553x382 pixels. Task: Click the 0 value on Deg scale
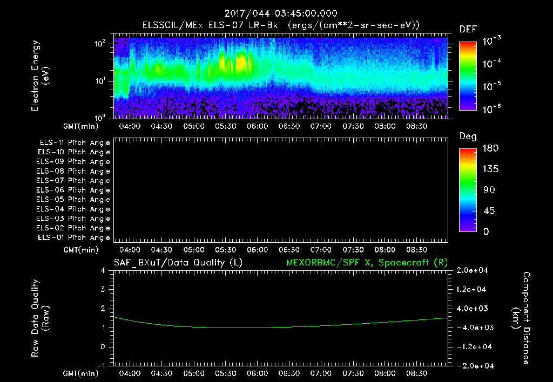[486, 232]
